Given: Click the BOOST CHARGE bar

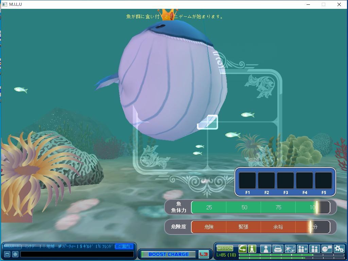Looking at the screenshot, I should pos(168,254).
